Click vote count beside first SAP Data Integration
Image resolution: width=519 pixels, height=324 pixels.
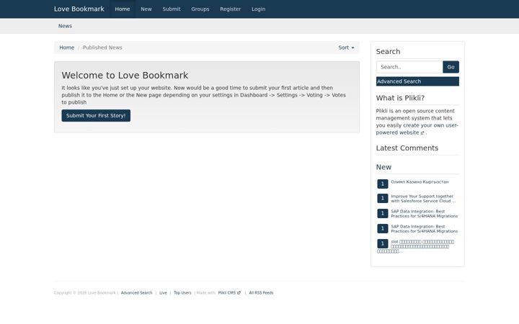(x=382, y=213)
